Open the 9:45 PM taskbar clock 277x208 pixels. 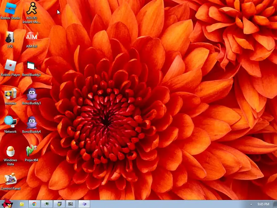point(263,204)
